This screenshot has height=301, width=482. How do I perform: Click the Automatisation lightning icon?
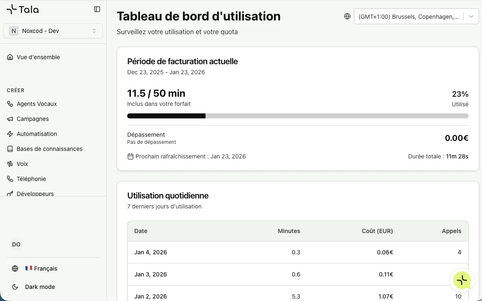click(x=10, y=134)
